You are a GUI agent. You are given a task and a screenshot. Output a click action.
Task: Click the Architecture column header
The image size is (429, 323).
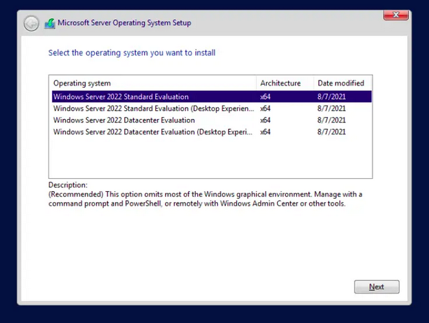click(285, 83)
